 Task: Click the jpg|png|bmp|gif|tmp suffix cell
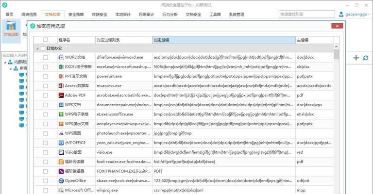pyautogui.click(x=224, y=133)
